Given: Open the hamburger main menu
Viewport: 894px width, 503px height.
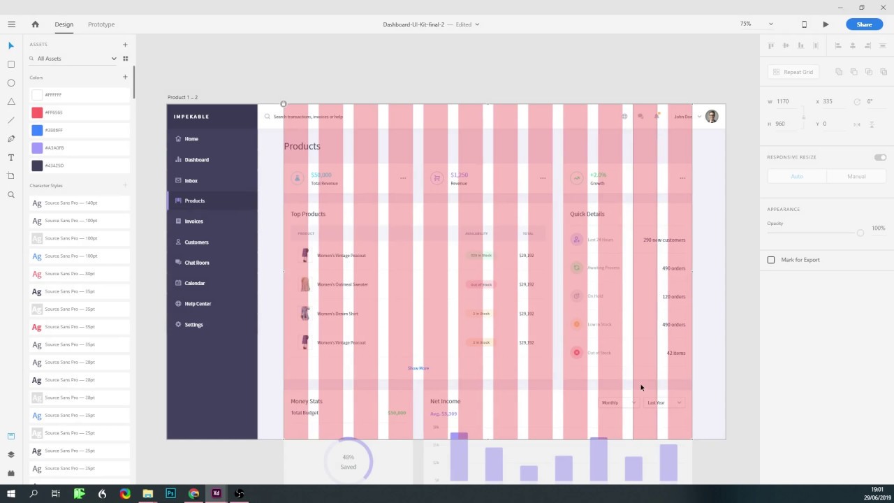Looking at the screenshot, I should 11,24.
